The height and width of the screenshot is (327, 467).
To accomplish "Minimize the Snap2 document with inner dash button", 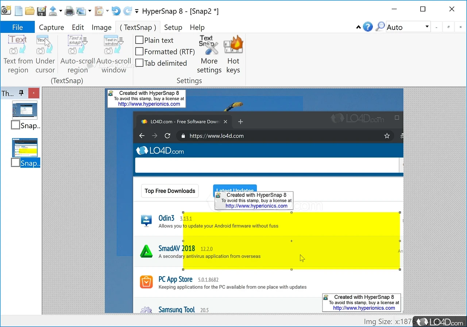I will (436, 27).
